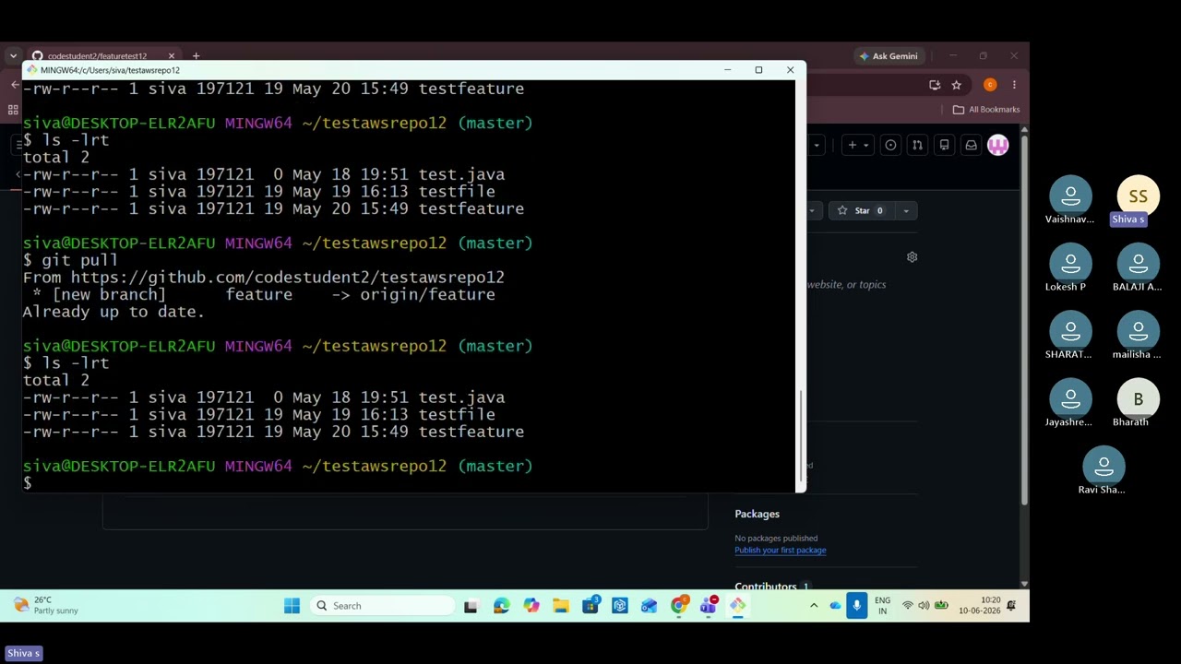Open the volume tray icon
This screenshot has height=664, width=1181.
point(924,606)
